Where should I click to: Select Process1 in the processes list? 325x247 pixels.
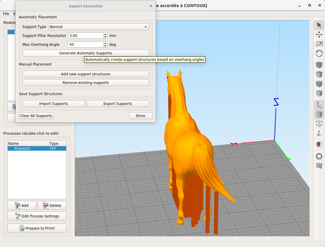(22, 149)
